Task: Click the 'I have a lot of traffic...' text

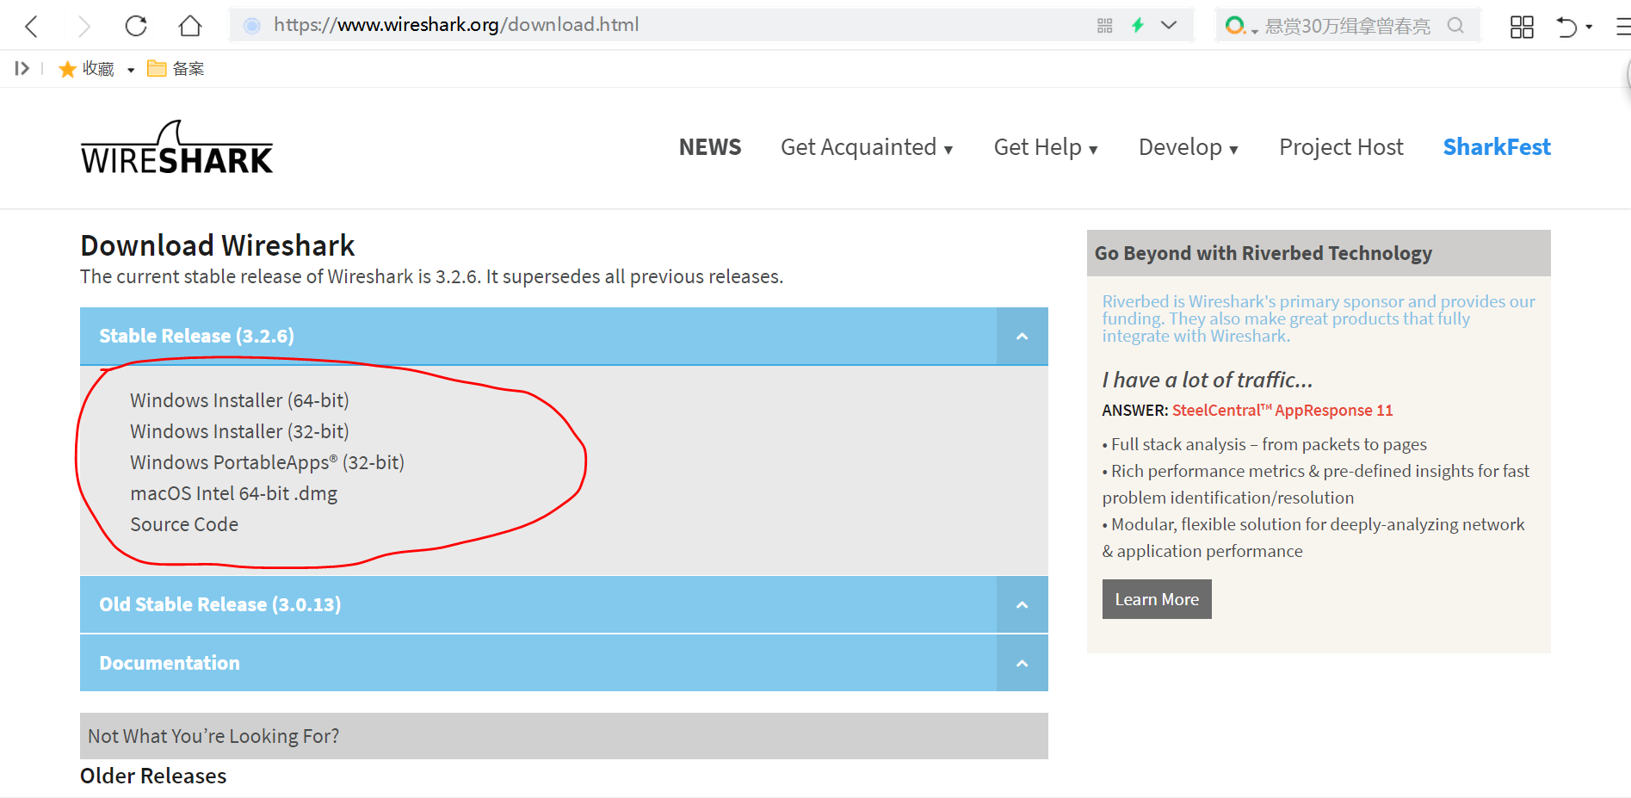Action: point(1207,380)
